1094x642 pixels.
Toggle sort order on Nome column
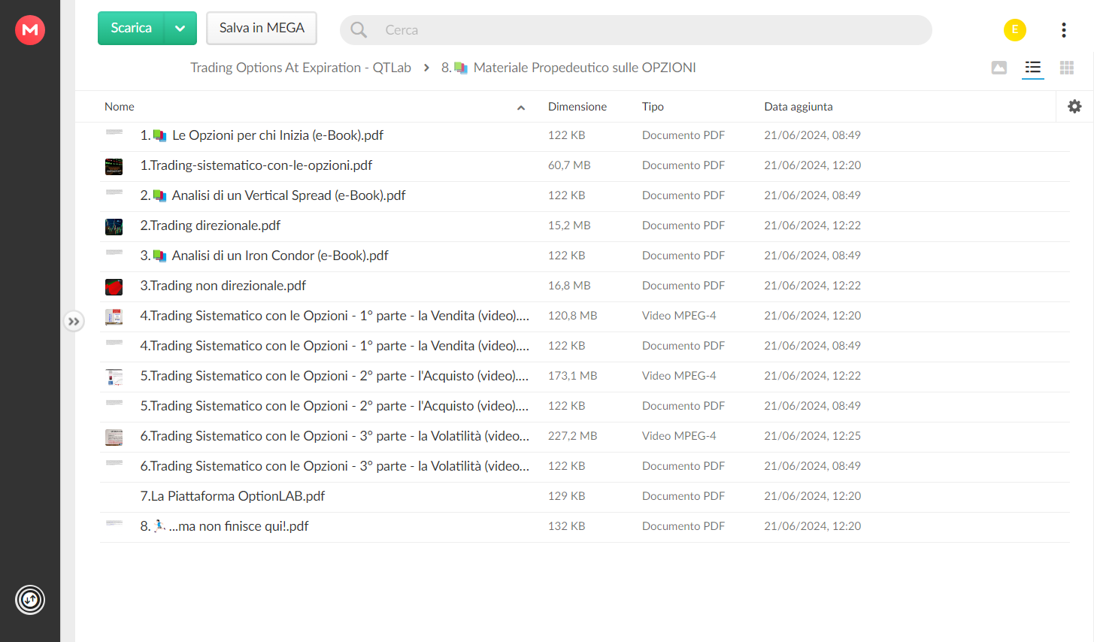[x=520, y=108]
